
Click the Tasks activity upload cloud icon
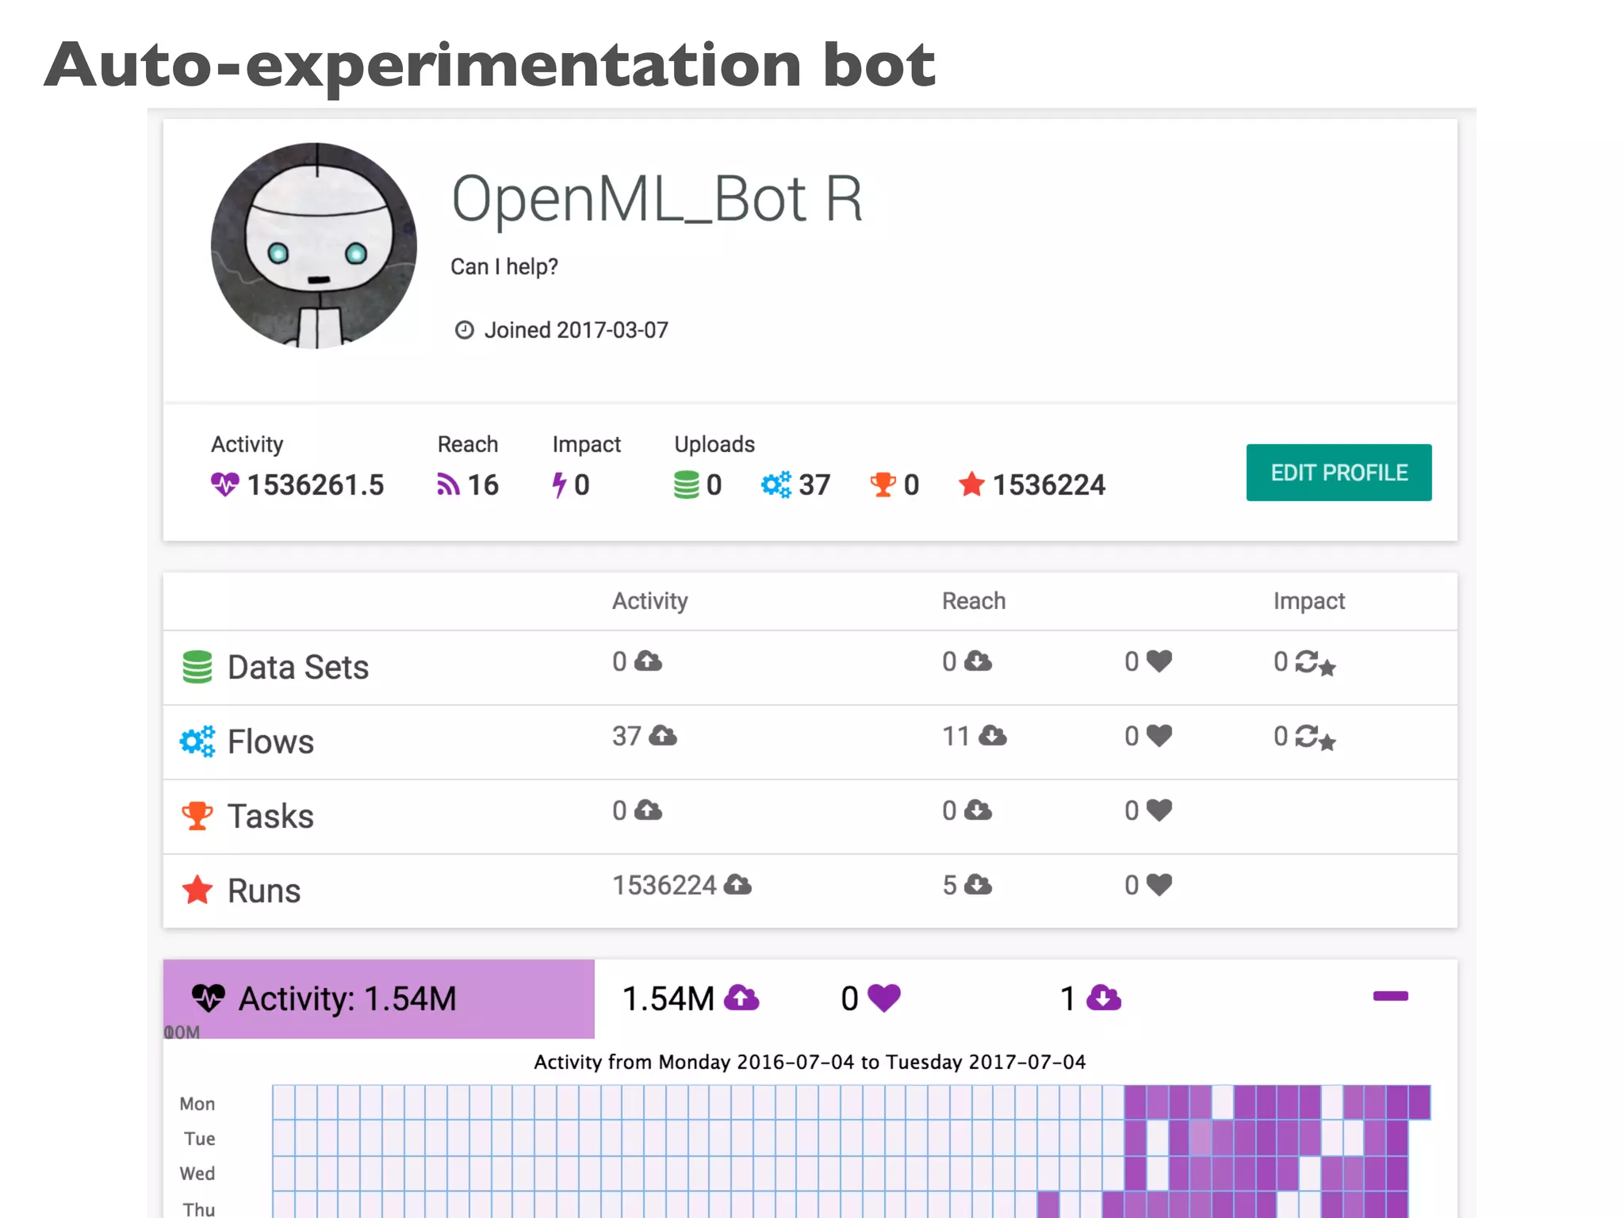(648, 810)
